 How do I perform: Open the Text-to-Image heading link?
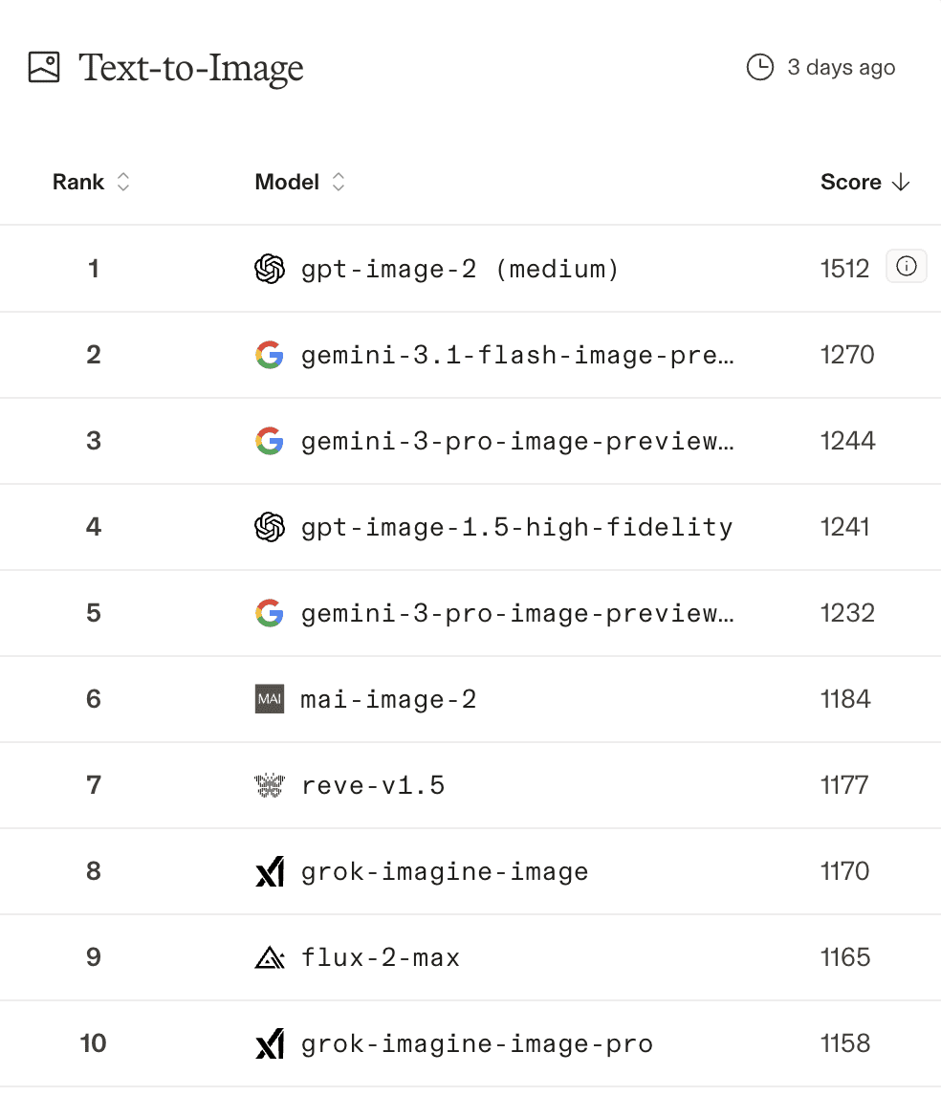click(191, 68)
